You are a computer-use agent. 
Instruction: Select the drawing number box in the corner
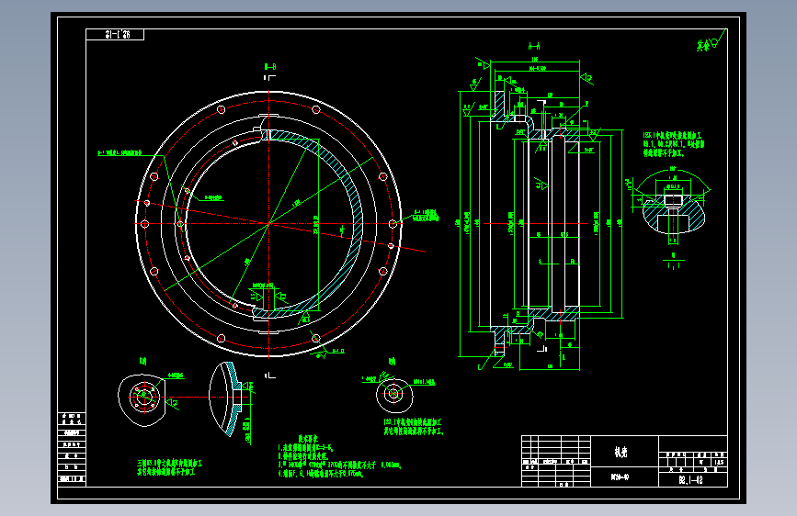pos(115,35)
